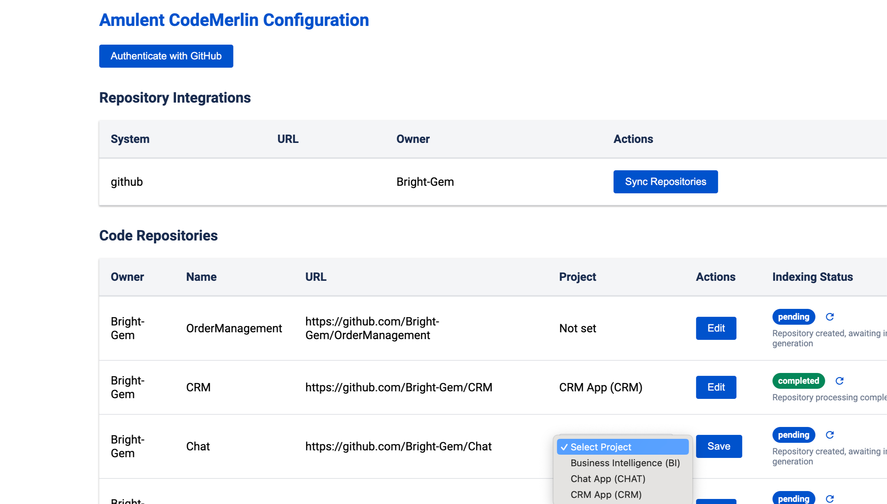Select CRM App (CRM) in dropdown list
Screen dimensions: 887x504
(606, 495)
